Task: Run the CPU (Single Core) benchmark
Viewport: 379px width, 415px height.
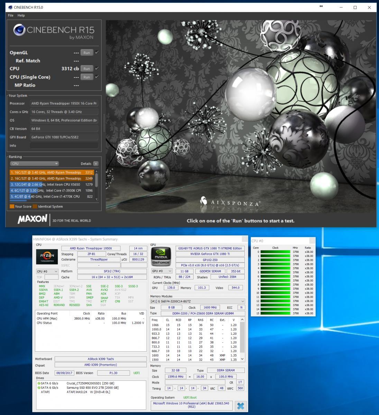Action: [x=86, y=77]
